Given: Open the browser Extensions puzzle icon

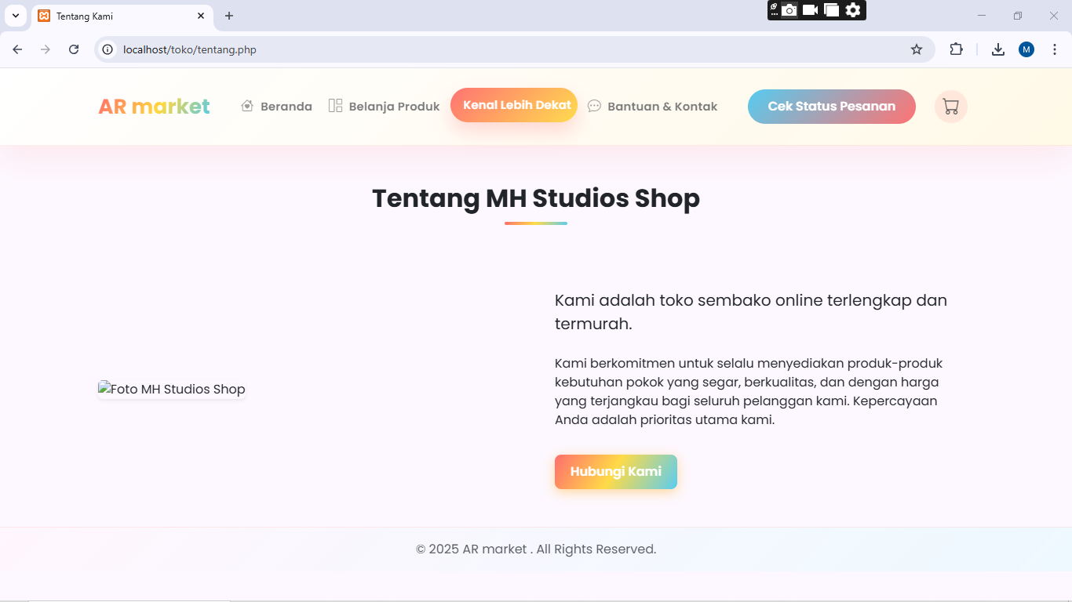Looking at the screenshot, I should pyautogui.click(x=956, y=49).
